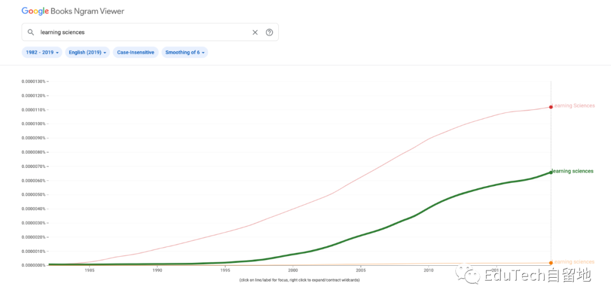This screenshot has width=611, height=302.
Task: Click the green learning sciences endpoint dot
Action: [551, 172]
